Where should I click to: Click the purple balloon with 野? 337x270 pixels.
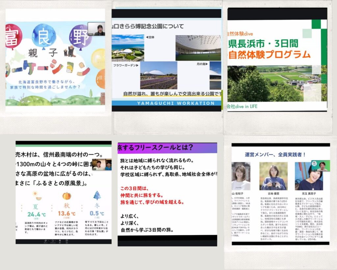tap(81, 35)
